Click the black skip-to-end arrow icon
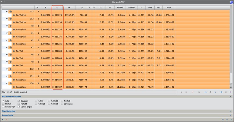Viewport: 234px width, 122px height. click(x=199, y=92)
